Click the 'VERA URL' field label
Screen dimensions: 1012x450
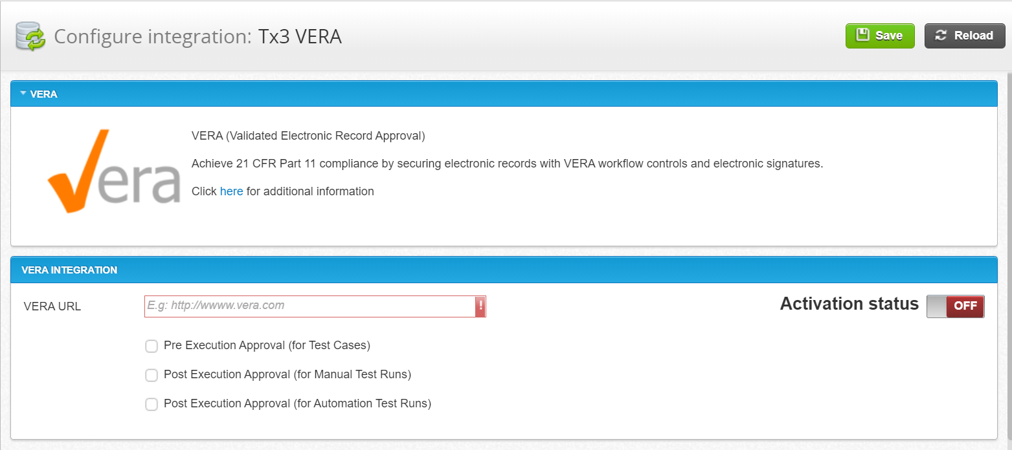click(52, 306)
